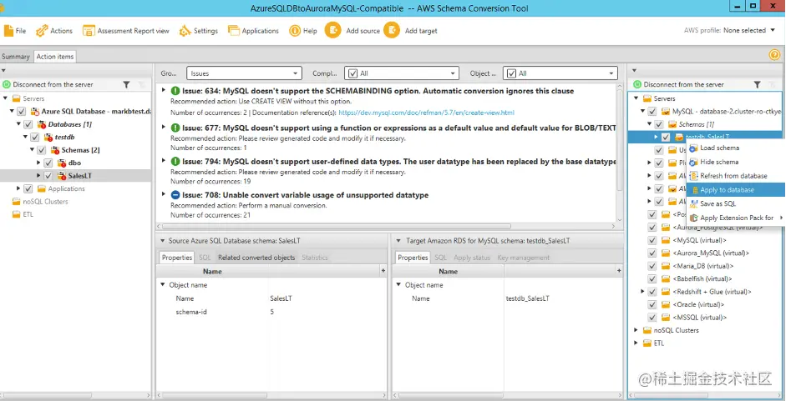Screen dimensions: 786x401
Task: Open the Settings gear
Action: coord(185,31)
